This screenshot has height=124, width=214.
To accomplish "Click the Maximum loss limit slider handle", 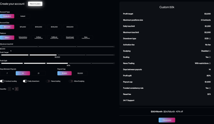I will 1,47.
